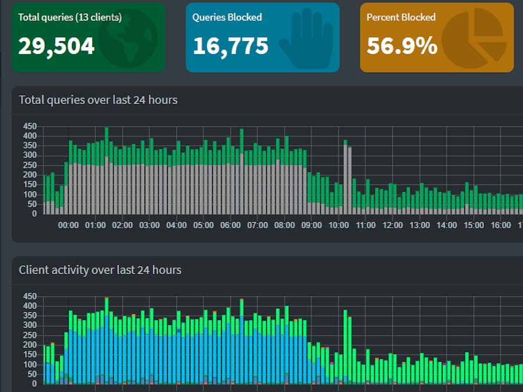This screenshot has height=392, width=523.
Task: Click the hand icon in Queries Blocked card
Action: [306, 38]
